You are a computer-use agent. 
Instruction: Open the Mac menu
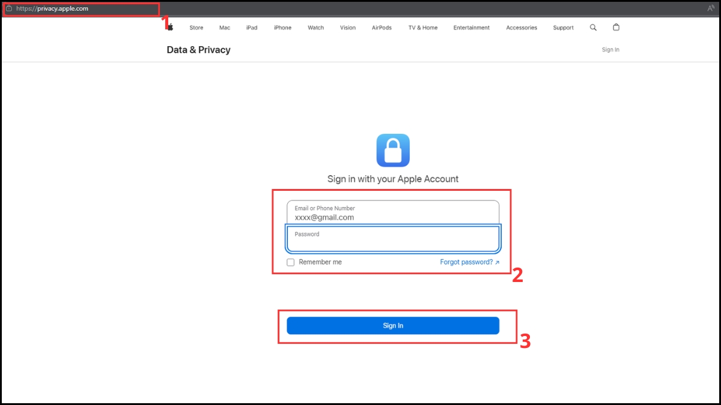pos(225,28)
